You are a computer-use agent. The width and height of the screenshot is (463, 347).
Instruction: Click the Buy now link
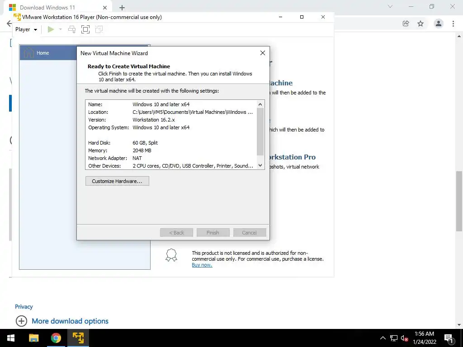tap(202, 265)
